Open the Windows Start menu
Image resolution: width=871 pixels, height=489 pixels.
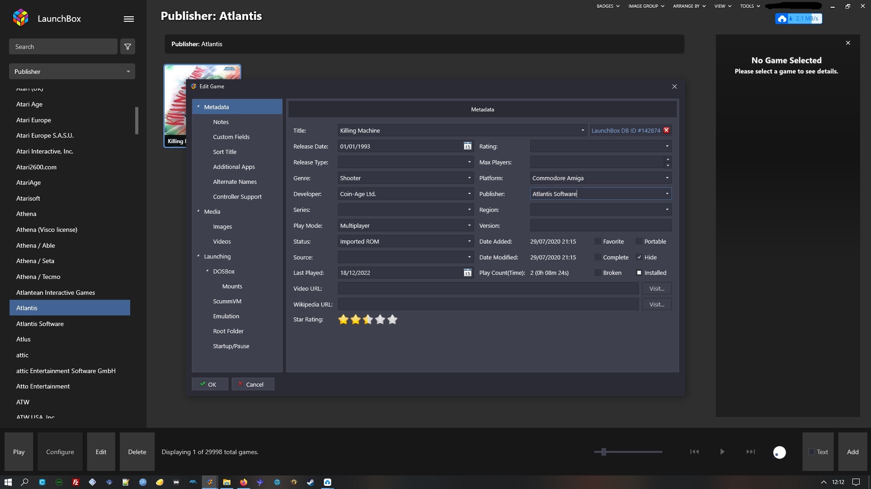[8, 482]
